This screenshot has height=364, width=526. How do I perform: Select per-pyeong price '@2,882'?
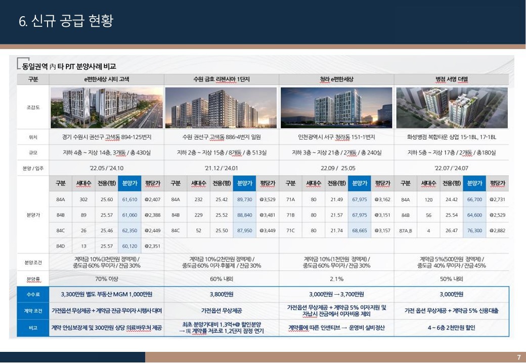[497, 231]
